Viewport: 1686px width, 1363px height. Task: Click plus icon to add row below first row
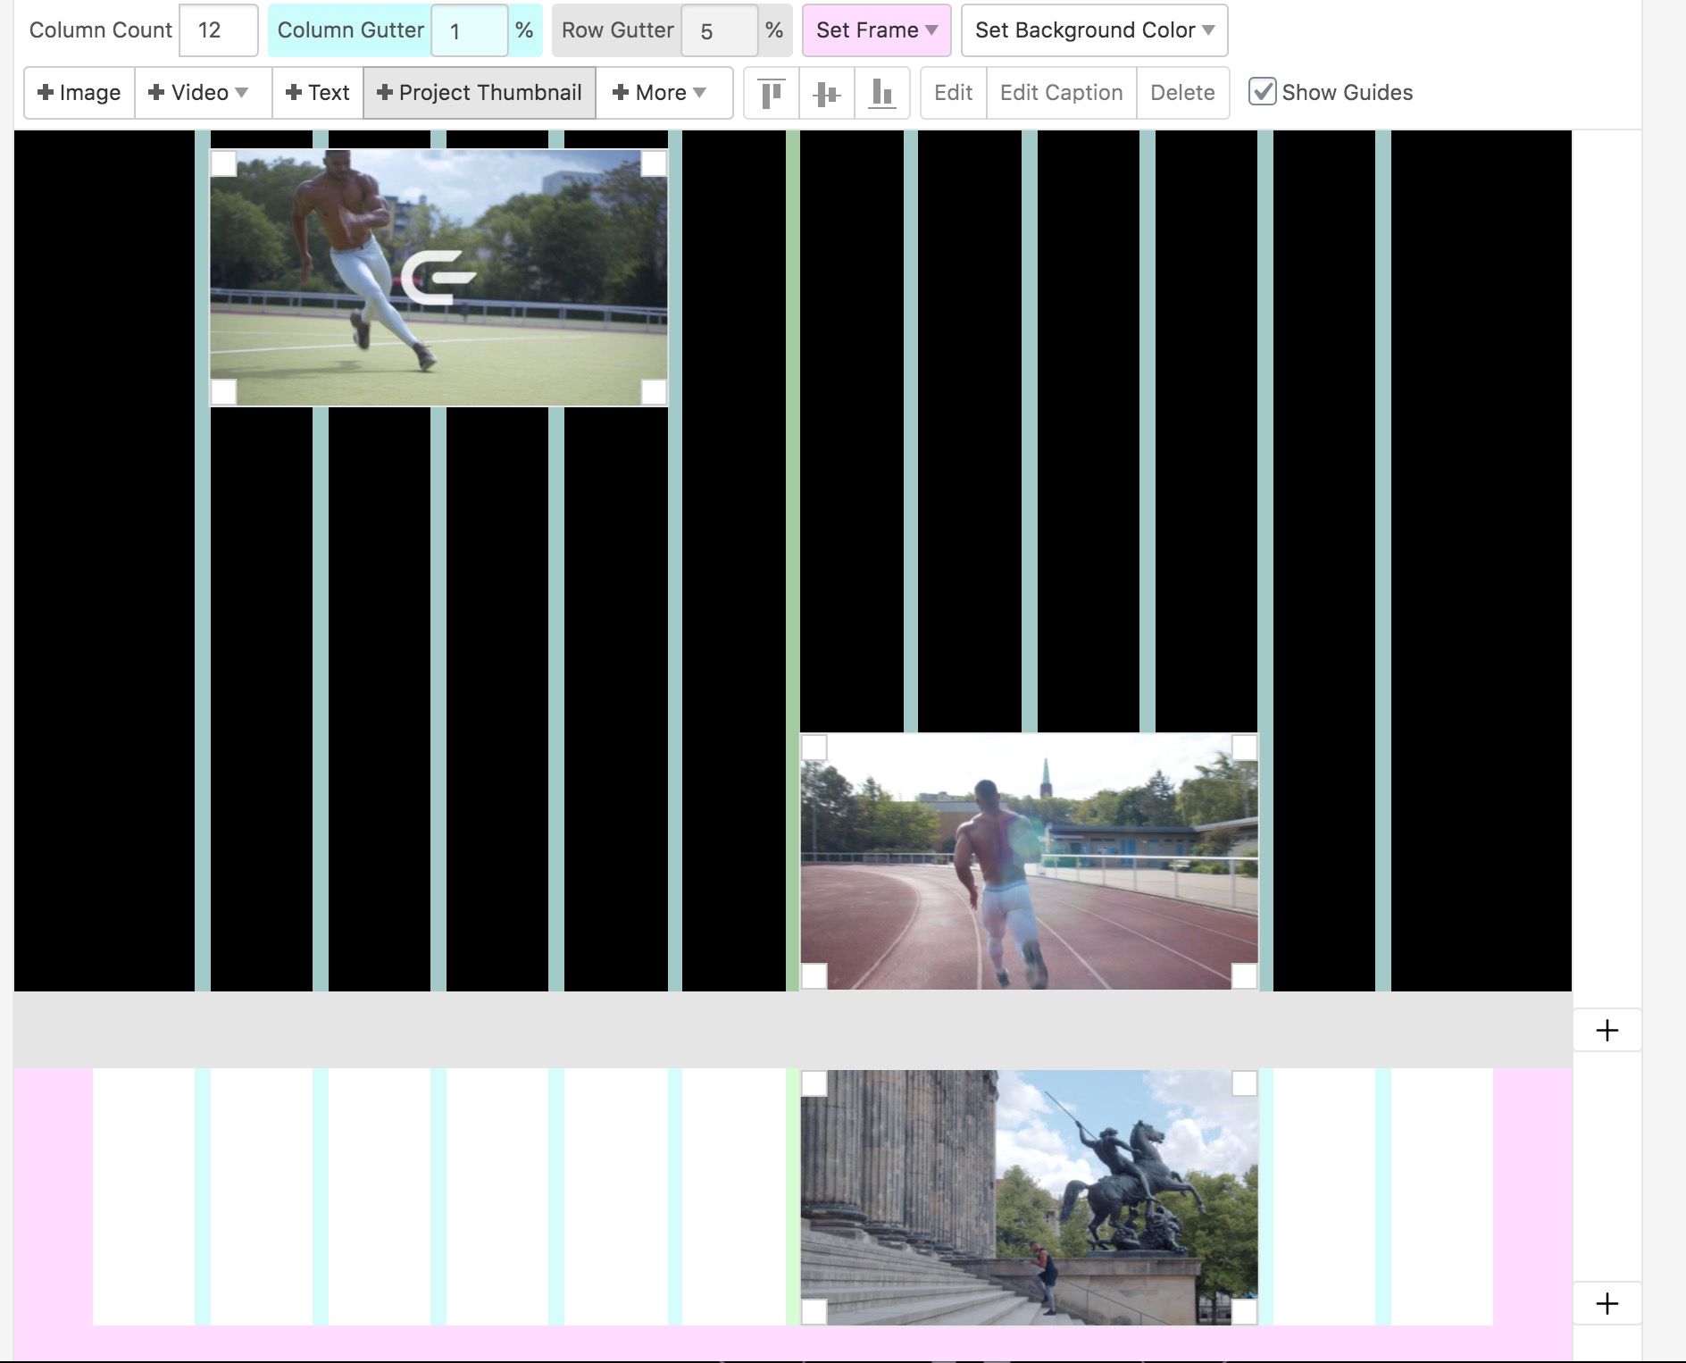point(1607,1031)
